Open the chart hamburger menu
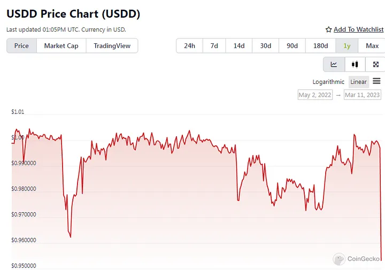385x270 pixels. pyautogui.click(x=376, y=81)
